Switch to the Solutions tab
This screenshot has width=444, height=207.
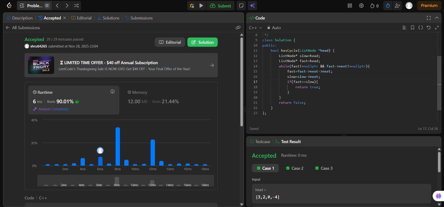(108, 18)
